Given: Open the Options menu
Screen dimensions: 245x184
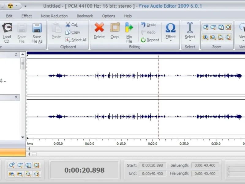Looking at the screenshot, I should coord(109,16).
